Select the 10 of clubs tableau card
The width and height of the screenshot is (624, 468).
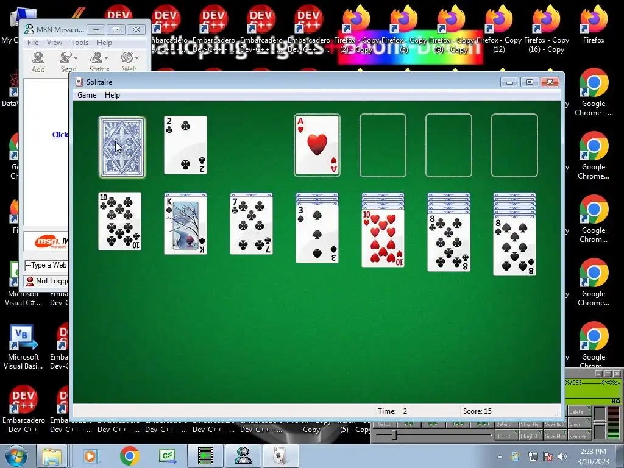coord(120,221)
